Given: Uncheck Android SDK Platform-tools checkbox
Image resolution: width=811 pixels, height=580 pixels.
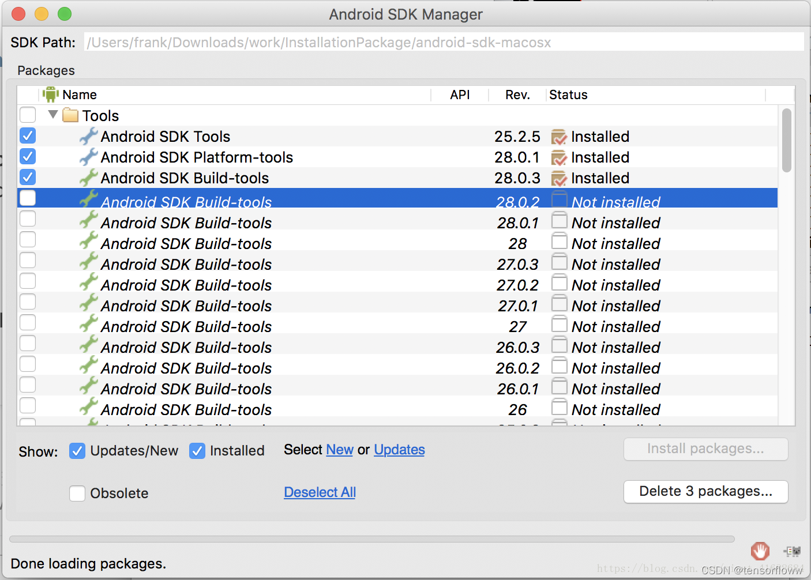Looking at the screenshot, I should (x=28, y=156).
